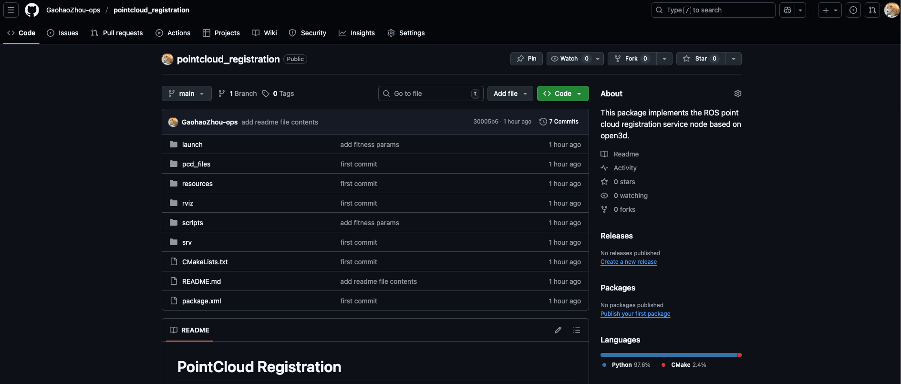Screen dimensions: 901x384
Task: Edit the README with pencil icon
Action: pyautogui.click(x=558, y=330)
